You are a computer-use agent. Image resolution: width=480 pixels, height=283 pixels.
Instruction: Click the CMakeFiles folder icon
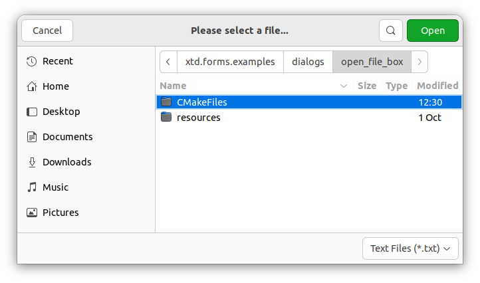tap(166, 102)
